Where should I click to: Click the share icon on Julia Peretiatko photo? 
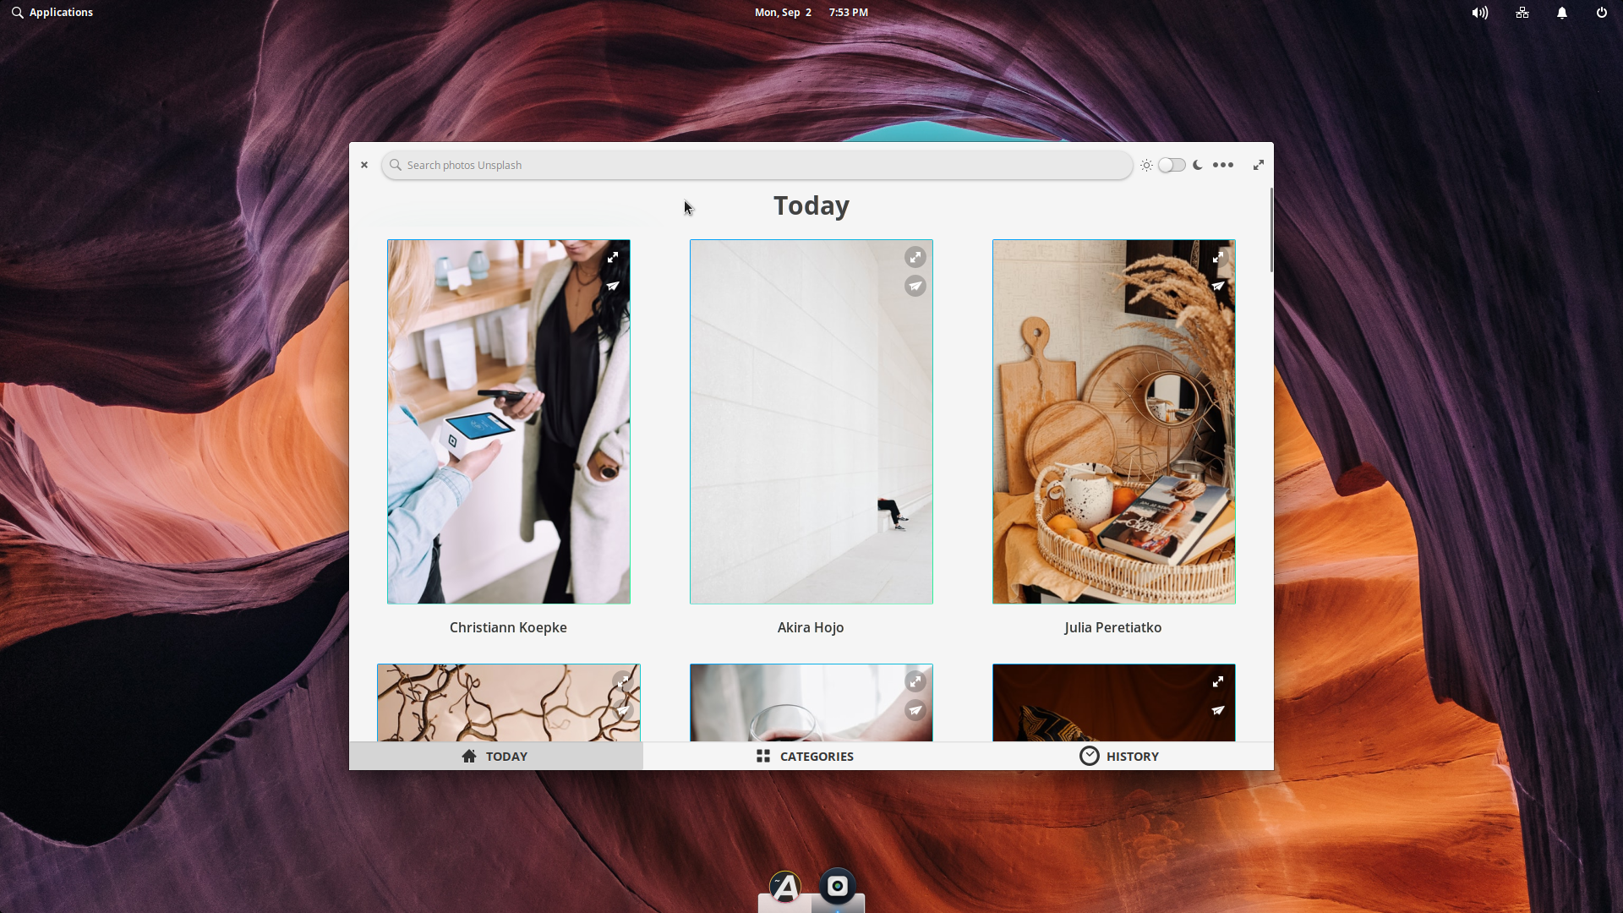coord(1217,286)
